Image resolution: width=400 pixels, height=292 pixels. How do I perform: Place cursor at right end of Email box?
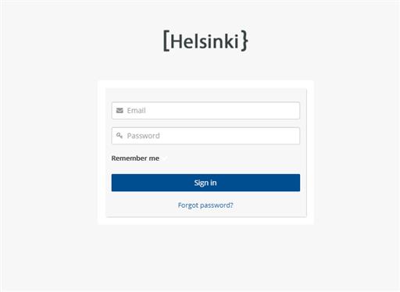click(x=295, y=111)
